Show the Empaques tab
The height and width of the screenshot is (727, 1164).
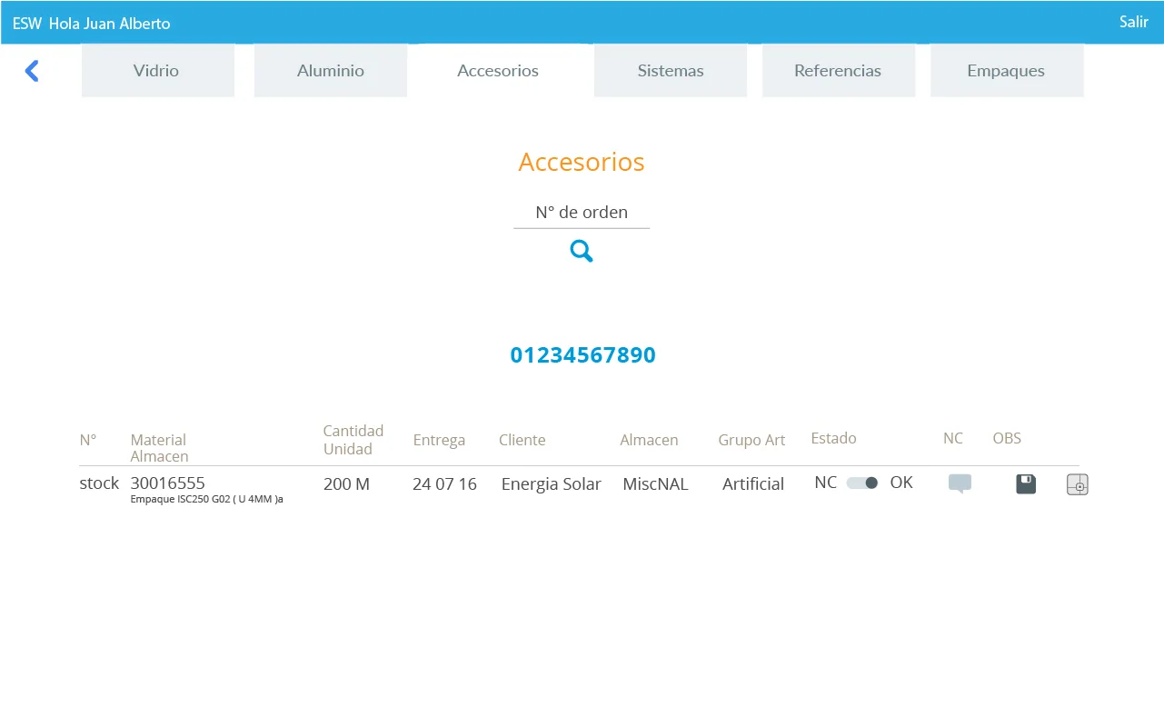(x=1006, y=71)
